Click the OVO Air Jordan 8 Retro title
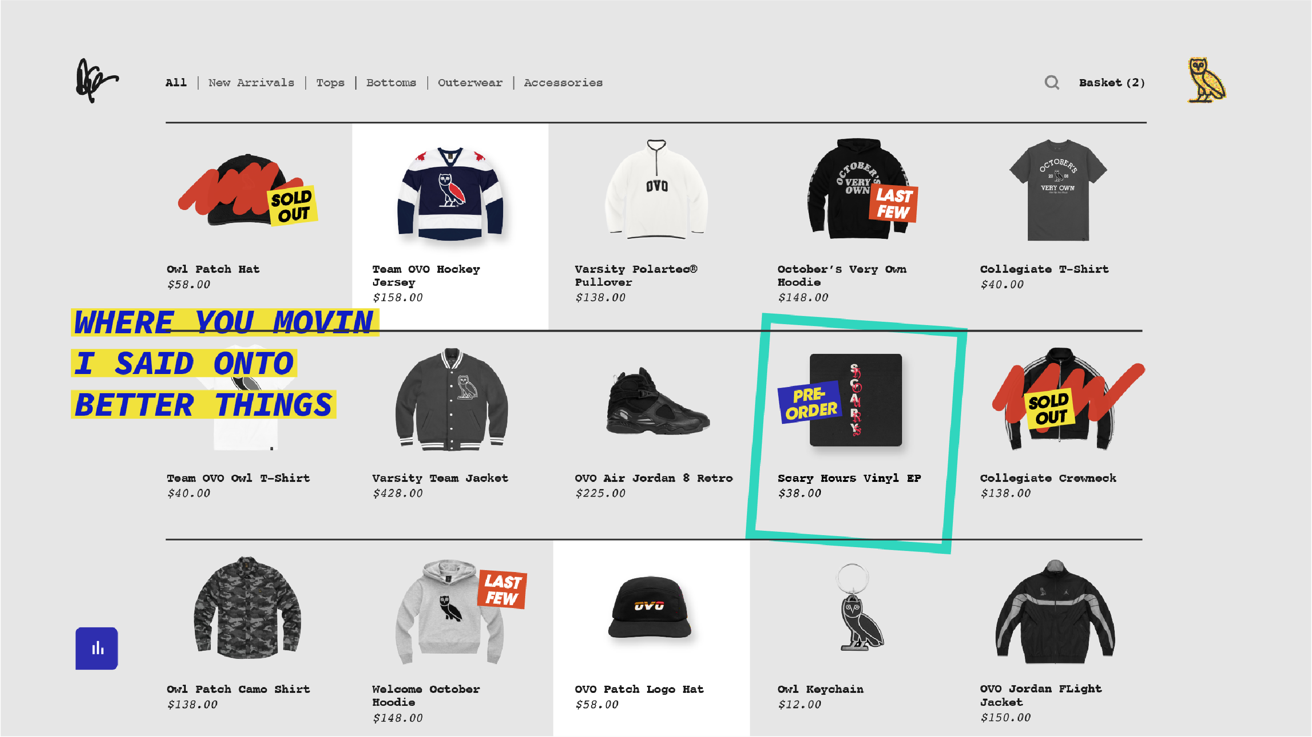The image size is (1312, 737). pyautogui.click(x=653, y=478)
